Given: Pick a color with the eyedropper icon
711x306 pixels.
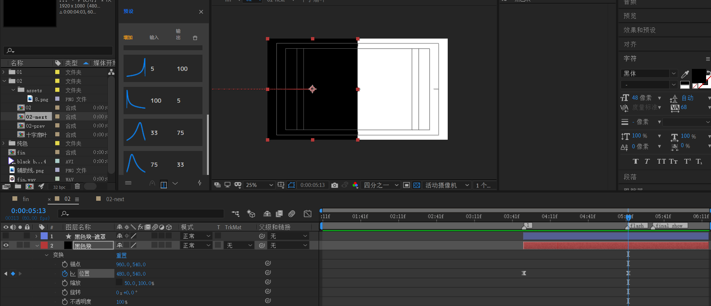Looking at the screenshot, I should [685, 74].
